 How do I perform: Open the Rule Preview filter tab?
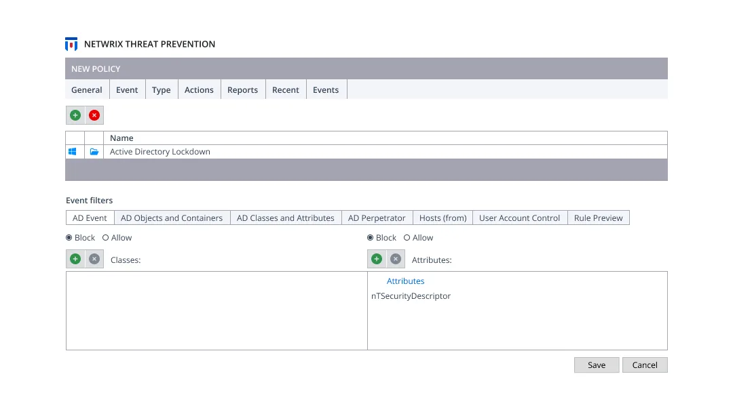point(599,218)
